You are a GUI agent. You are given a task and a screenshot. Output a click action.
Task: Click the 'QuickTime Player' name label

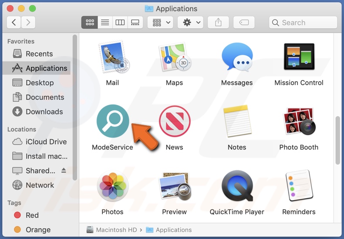(237, 212)
